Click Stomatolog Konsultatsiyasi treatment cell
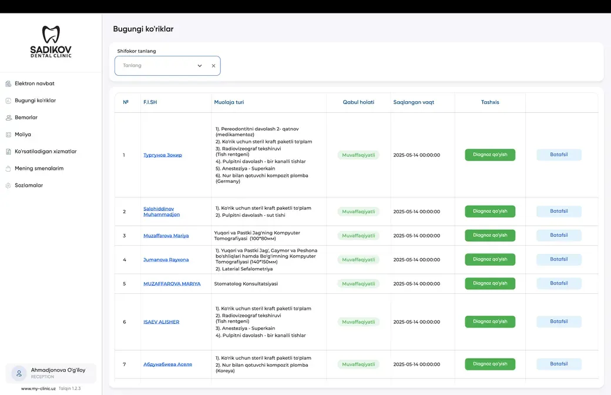611x395 pixels. click(x=246, y=284)
